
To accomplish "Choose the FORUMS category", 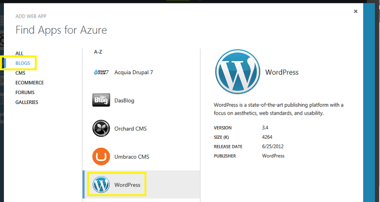I will (x=25, y=92).
